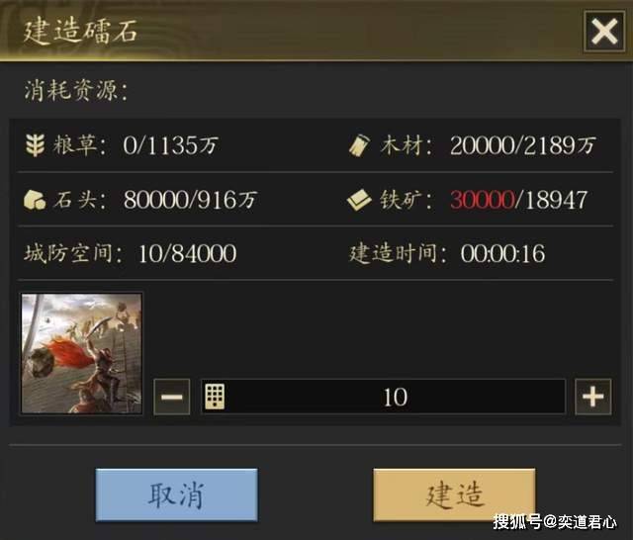Click the 城防空间 10/84000 text

(130, 253)
